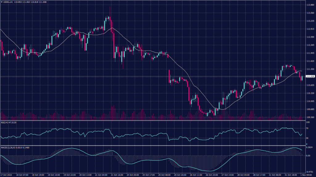Viewport: 316px width, 177px height.
Task: Select the 1 Nov 09:00 time label
Action: point(307,175)
